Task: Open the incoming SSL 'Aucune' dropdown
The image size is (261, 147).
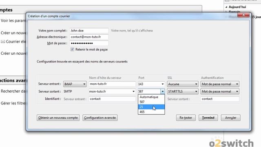Action: (183, 84)
